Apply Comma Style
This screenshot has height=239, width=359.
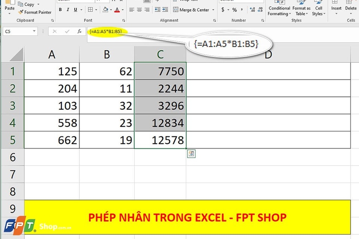pyautogui.click(x=242, y=9)
